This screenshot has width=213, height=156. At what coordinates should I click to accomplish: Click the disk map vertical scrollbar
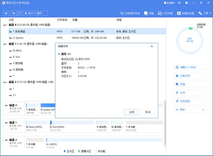pyautogui.click(x=165, y=123)
